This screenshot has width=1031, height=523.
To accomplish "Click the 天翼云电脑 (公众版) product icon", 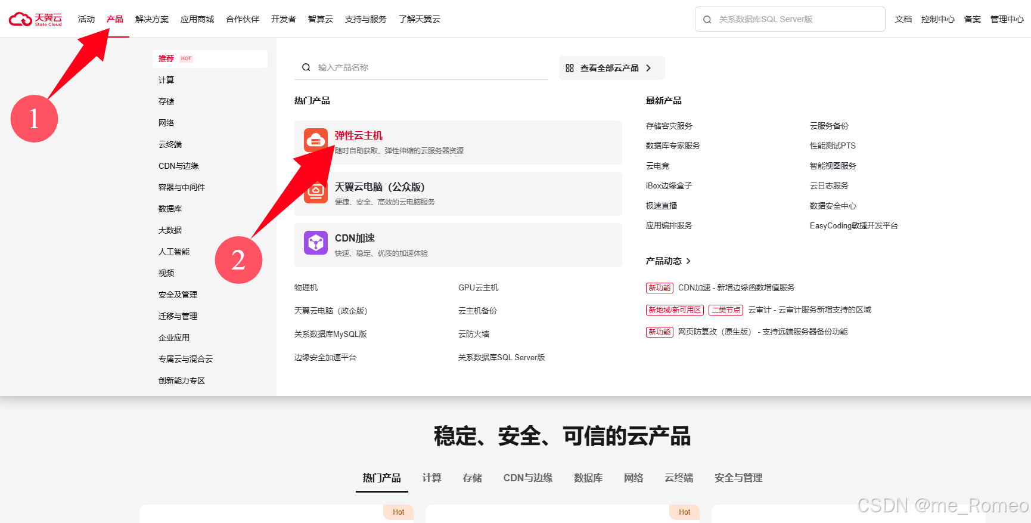I will point(316,192).
